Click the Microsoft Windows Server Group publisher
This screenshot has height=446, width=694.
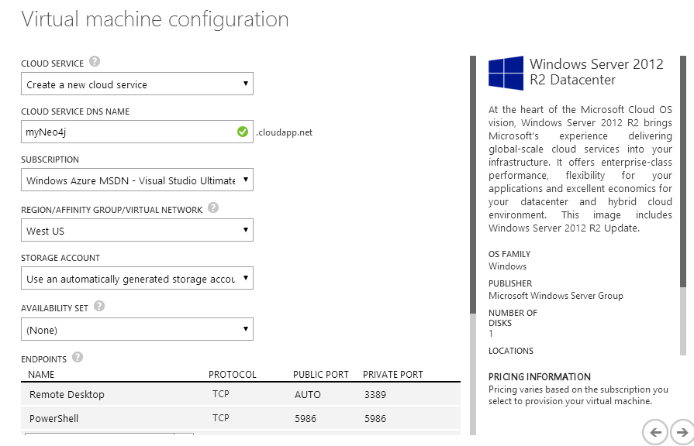(556, 296)
